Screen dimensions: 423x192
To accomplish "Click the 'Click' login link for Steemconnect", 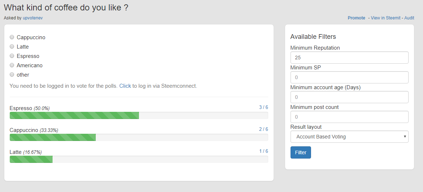I will 125,86.
